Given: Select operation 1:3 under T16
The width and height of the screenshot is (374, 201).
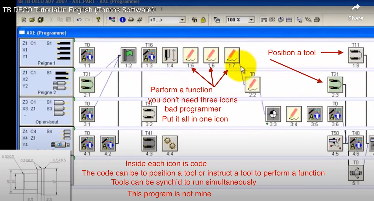Looking at the screenshot, I should [x=149, y=55].
